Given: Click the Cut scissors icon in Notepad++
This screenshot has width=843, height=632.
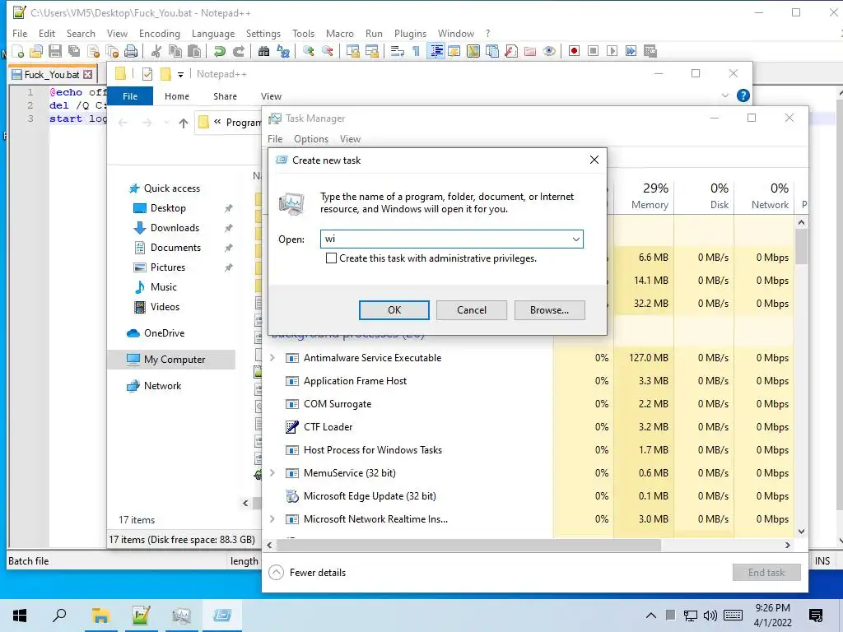Looking at the screenshot, I should (x=156, y=51).
